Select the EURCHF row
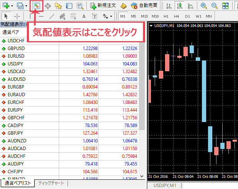 click(69, 102)
